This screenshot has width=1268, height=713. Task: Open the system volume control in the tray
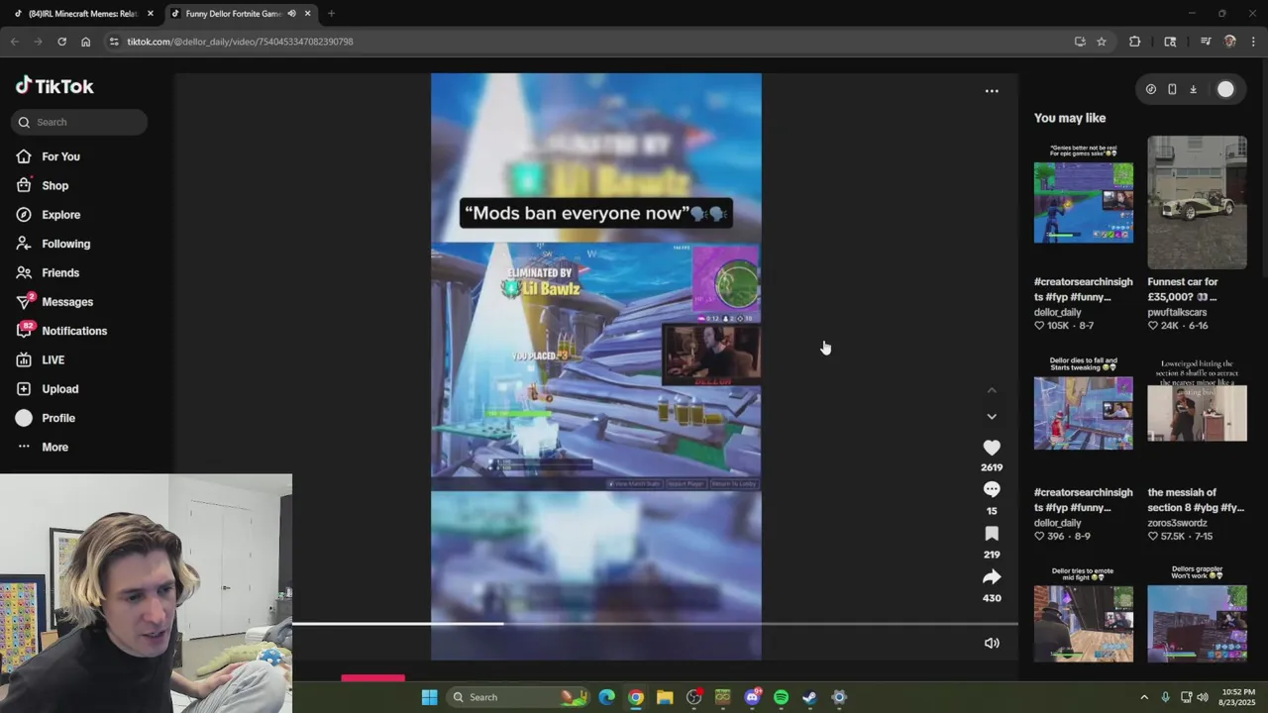tap(1204, 697)
